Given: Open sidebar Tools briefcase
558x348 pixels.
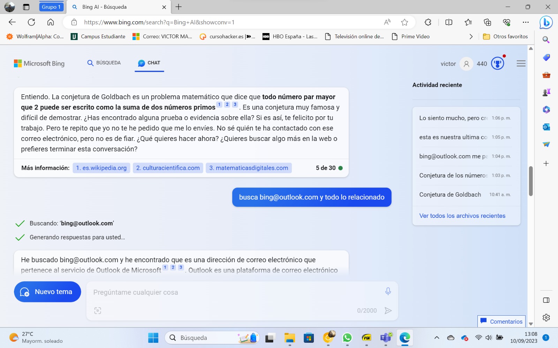Looking at the screenshot, I should 546,75.
